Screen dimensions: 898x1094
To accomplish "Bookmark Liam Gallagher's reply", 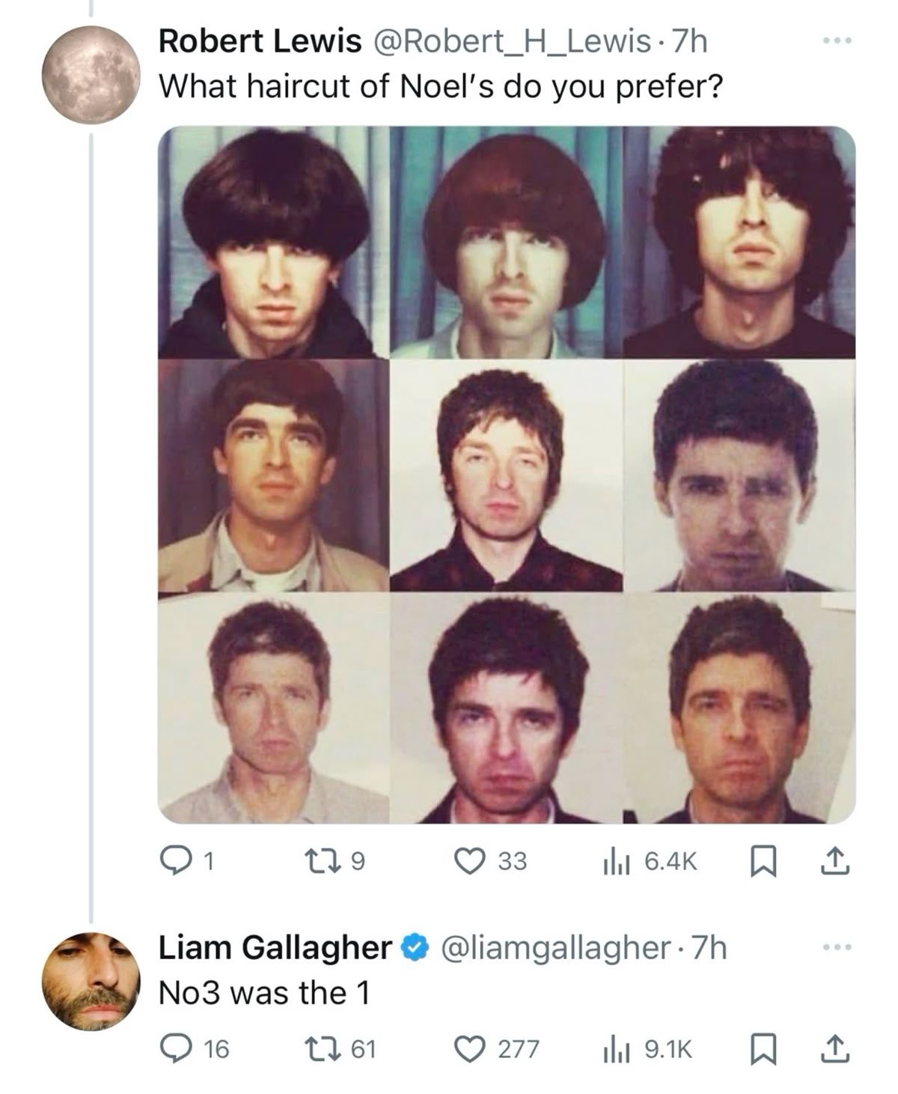I will coord(762,1049).
